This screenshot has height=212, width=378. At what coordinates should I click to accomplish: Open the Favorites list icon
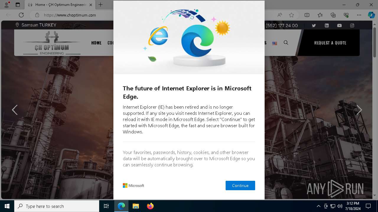pos(320,15)
